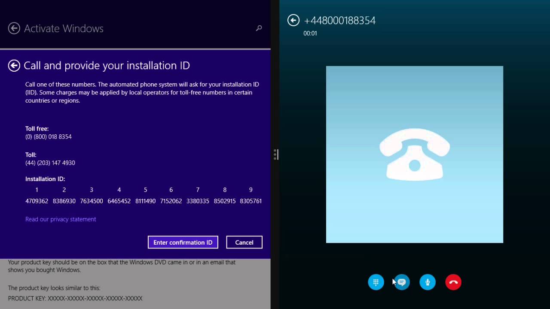Image resolution: width=550 pixels, height=309 pixels.
Task: Select toll free number (0) (800) 018 8354
Action: pos(49,136)
